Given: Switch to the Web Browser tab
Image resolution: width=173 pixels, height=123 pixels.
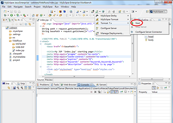Looking at the screenshot, I should pyautogui.click(x=69, y=85).
